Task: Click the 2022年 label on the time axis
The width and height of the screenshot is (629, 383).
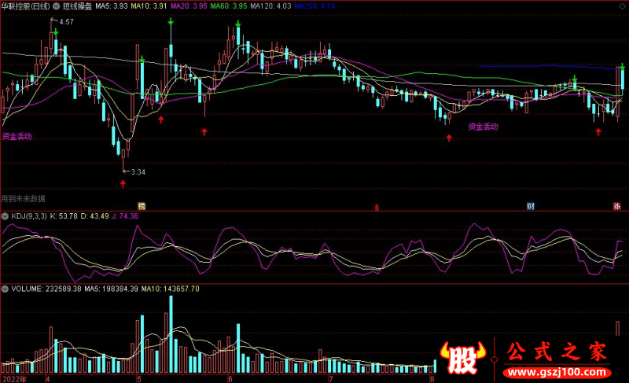Action: [x=14, y=379]
